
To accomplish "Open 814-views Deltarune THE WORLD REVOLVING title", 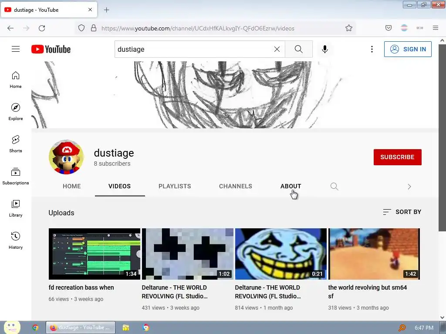I will pos(268,292).
